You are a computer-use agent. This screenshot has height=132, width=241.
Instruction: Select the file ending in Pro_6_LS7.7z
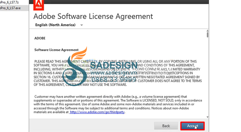(x=9, y=2)
